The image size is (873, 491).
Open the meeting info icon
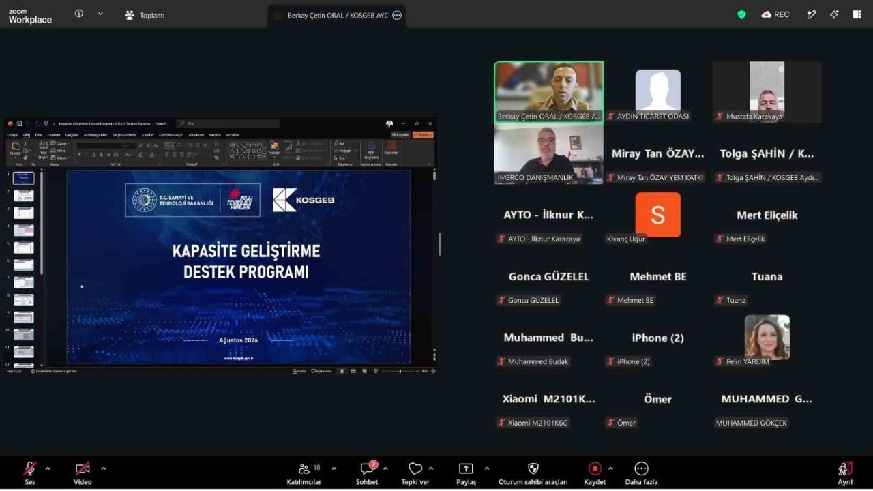click(x=79, y=14)
